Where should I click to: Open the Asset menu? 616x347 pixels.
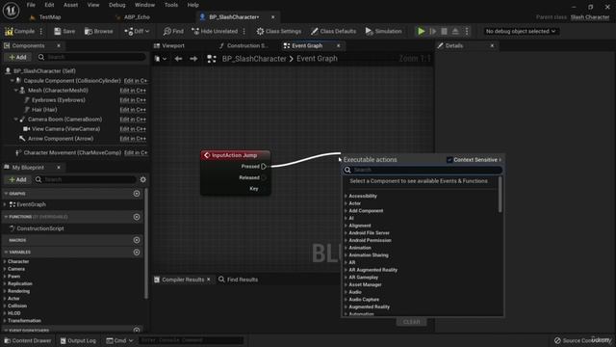[x=70, y=5]
